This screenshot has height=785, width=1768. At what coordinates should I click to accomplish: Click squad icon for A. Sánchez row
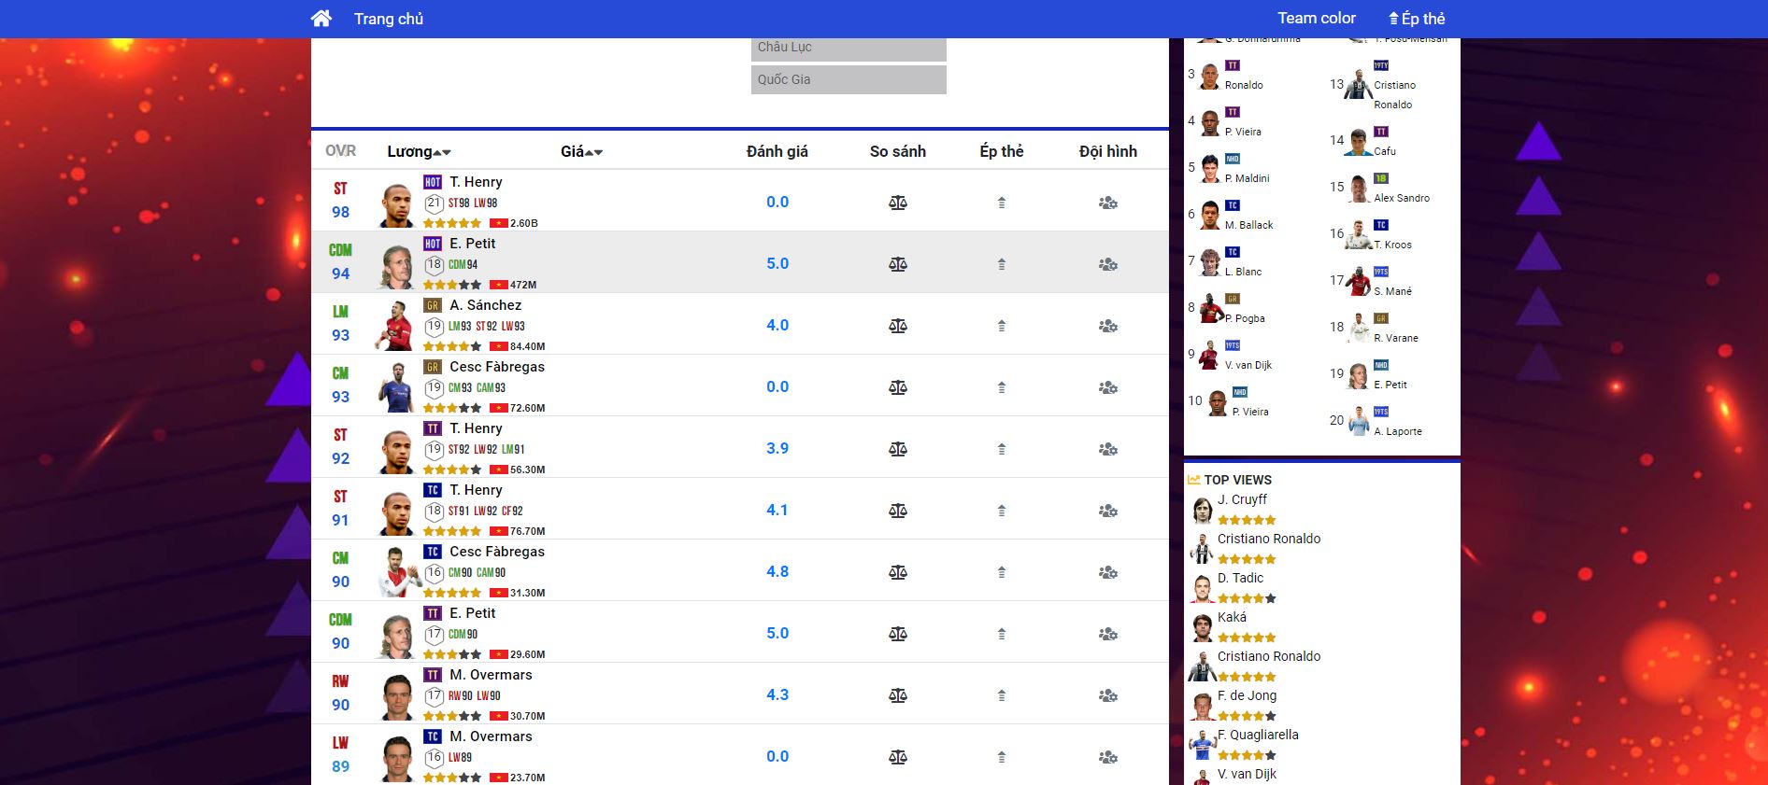pyautogui.click(x=1107, y=326)
